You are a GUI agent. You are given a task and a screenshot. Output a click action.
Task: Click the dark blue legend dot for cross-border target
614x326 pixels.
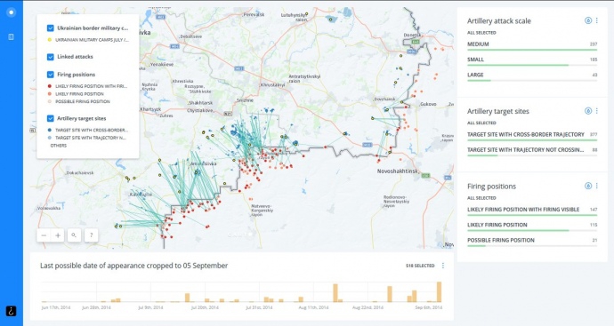tap(49, 131)
